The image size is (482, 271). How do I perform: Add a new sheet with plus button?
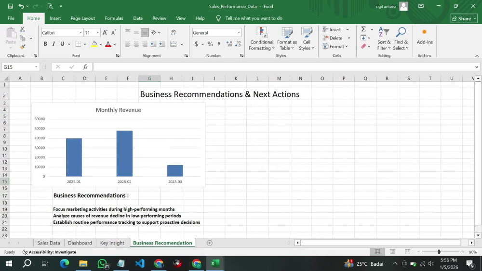[210, 243]
